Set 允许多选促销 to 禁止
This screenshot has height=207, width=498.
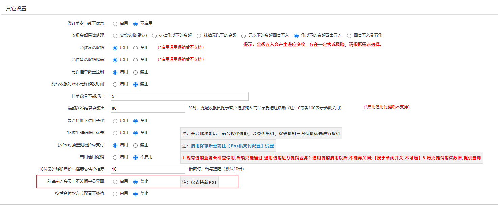point(135,48)
